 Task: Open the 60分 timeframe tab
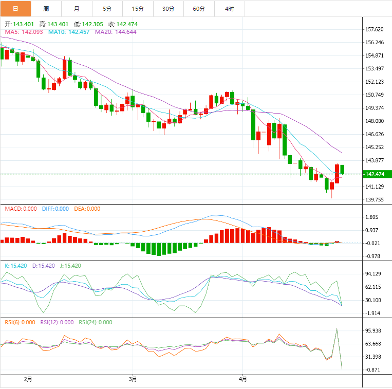(199, 9)
